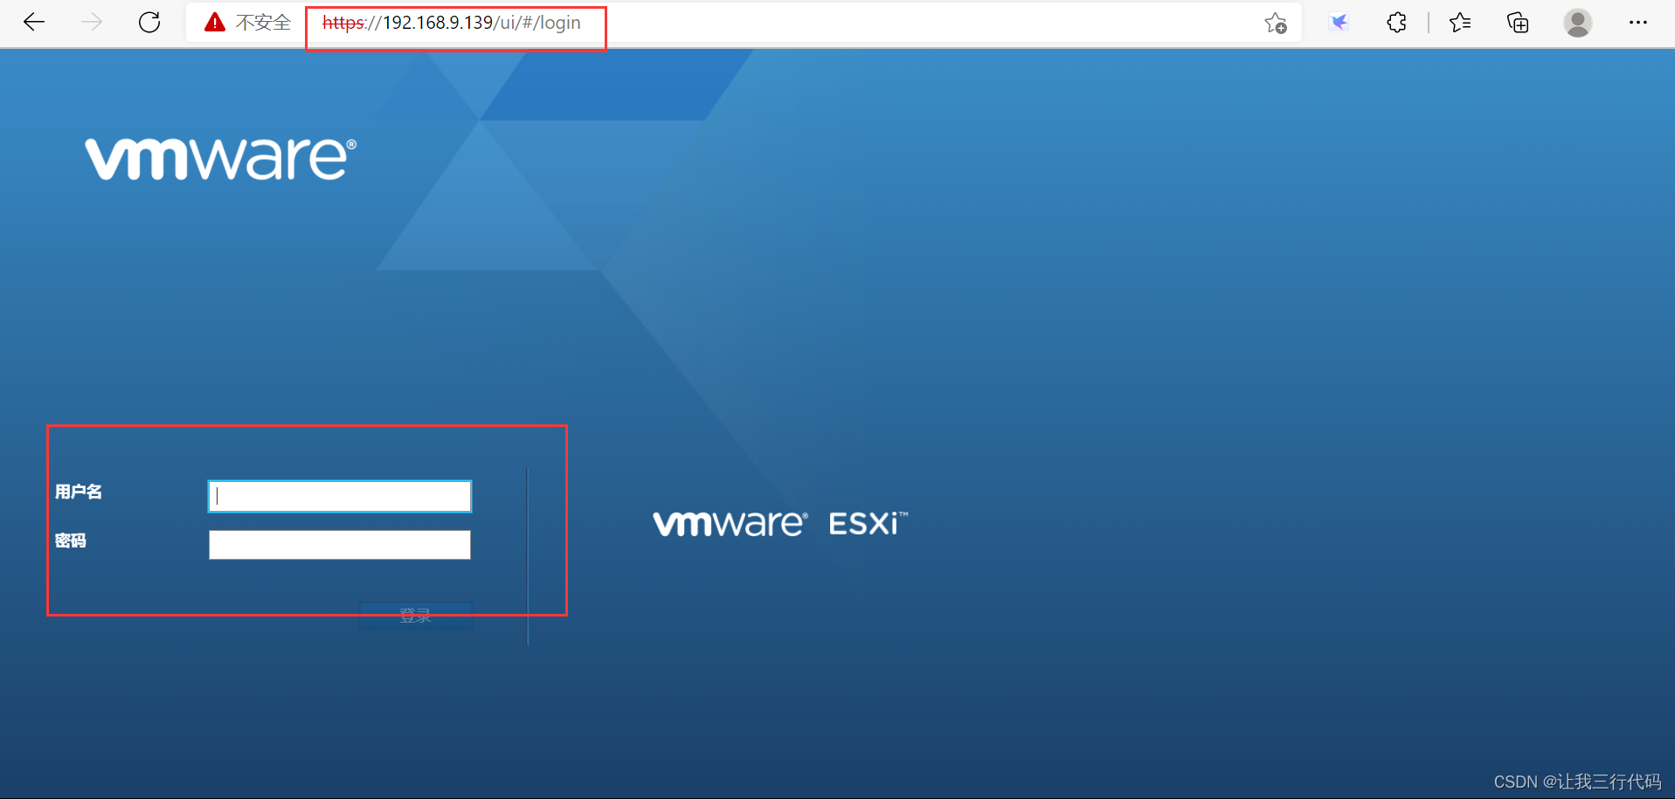Open the blue bird extension icon

pyautogui.click(x=1339, y=23)
